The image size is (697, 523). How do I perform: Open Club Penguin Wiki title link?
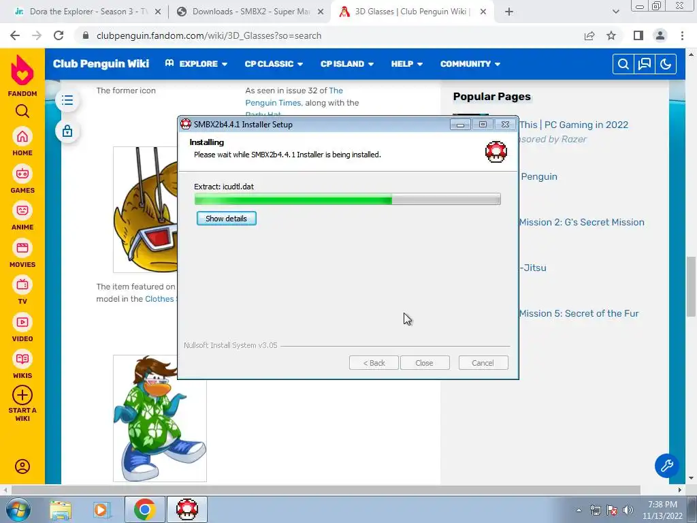tap(101, 63)
